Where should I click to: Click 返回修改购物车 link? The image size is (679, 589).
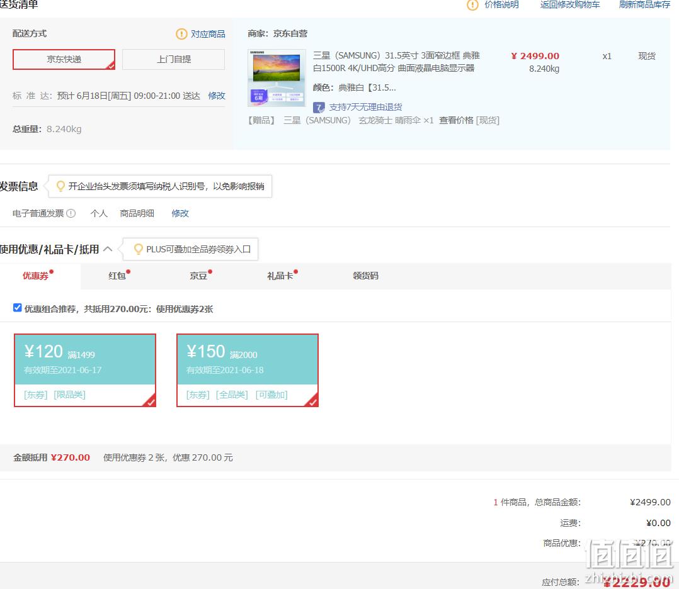point(570,5)
